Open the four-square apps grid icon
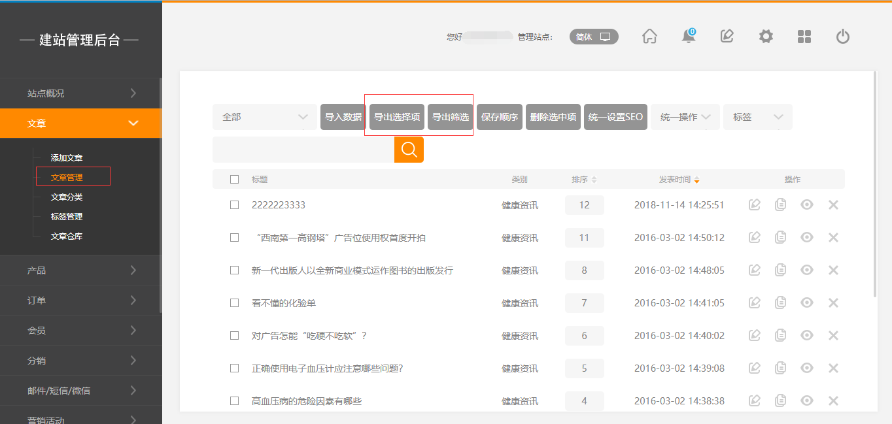This screenshot has width=892, height=424. pyautogui.click(x=804, y=37)
